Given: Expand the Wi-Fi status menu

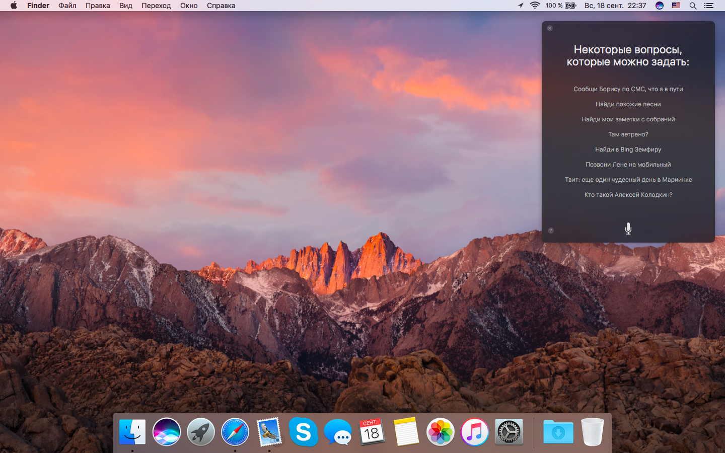Looking at the screenshot, I should (x=535, y=6).
